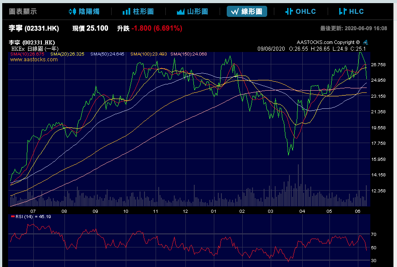Switch to the 柱形圖 bar chart tab

[x=138, y=12]
